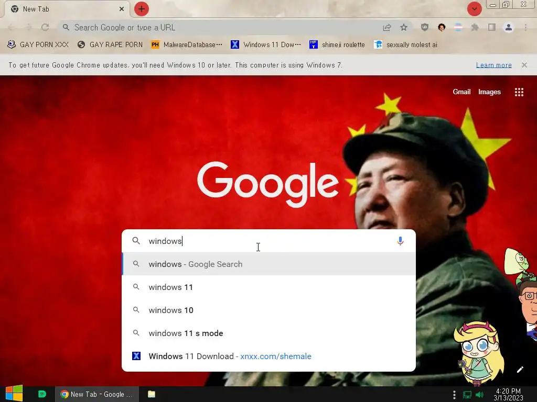Open a new tab with the red plus button
The width and height of the screenshot is (537, 402).
pos(142,9)
